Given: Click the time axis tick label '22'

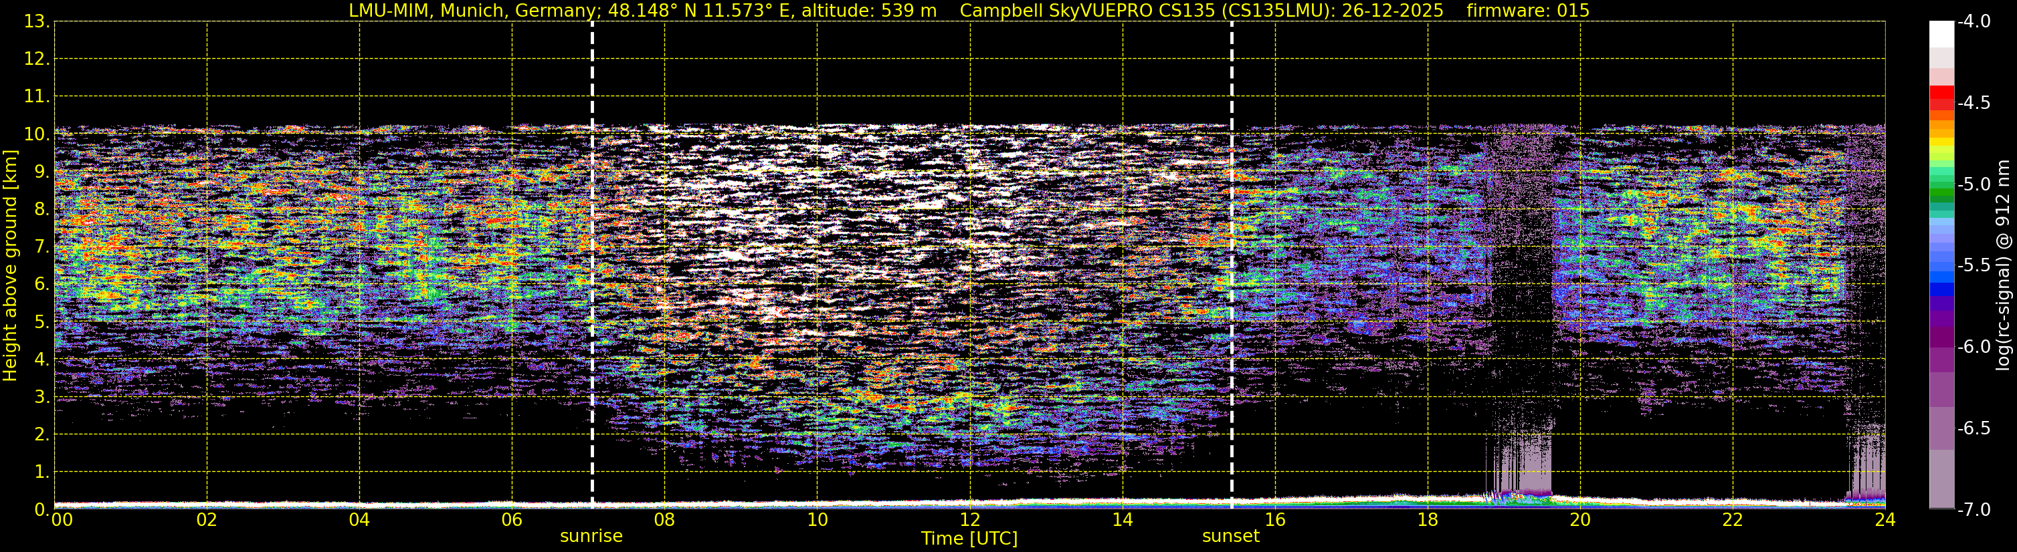Looking at the screenshot, I should [1733, 520].
